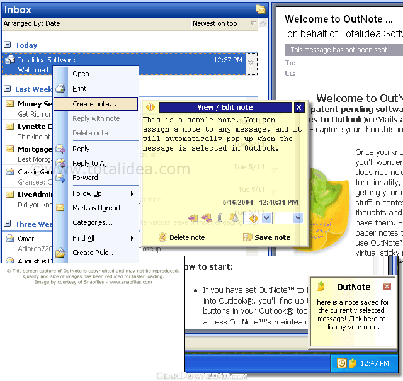Click envelope icon beside Mark as Unread
403x381 pixels.
(60, 207)
